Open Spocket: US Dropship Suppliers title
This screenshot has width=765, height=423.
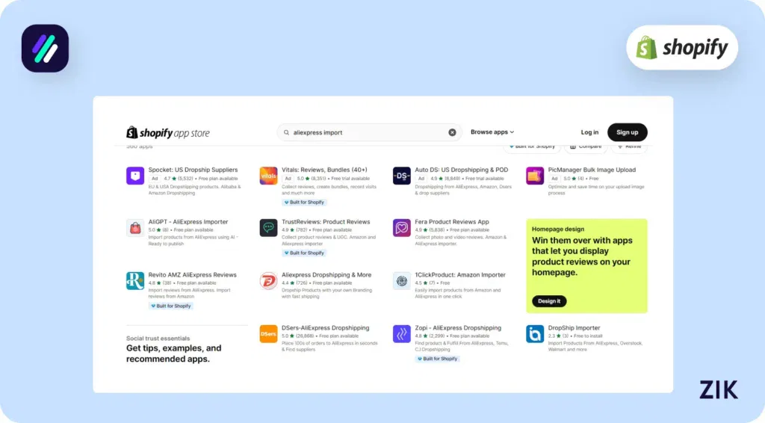pos(193,170)
